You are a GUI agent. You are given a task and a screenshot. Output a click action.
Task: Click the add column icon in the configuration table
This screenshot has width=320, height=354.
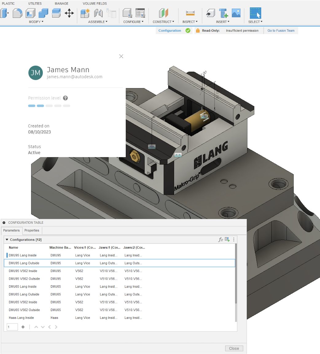(x=227, y=240)
